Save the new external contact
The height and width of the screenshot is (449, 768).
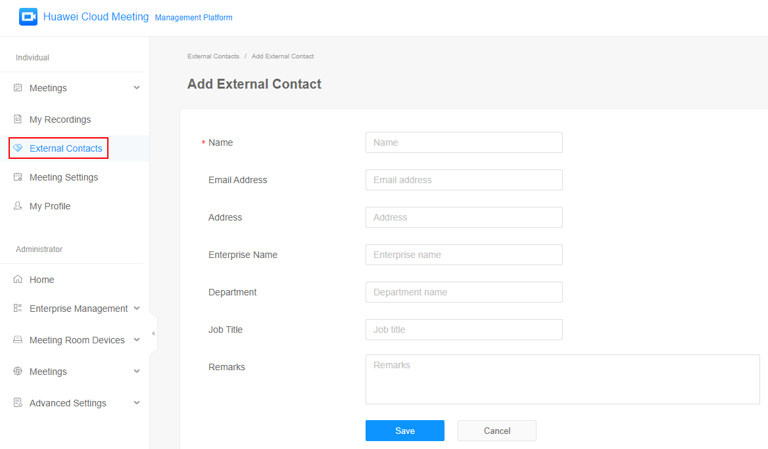point(404,431)
